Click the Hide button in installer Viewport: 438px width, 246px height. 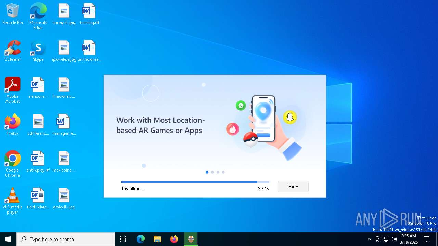[x=293, y=187]
